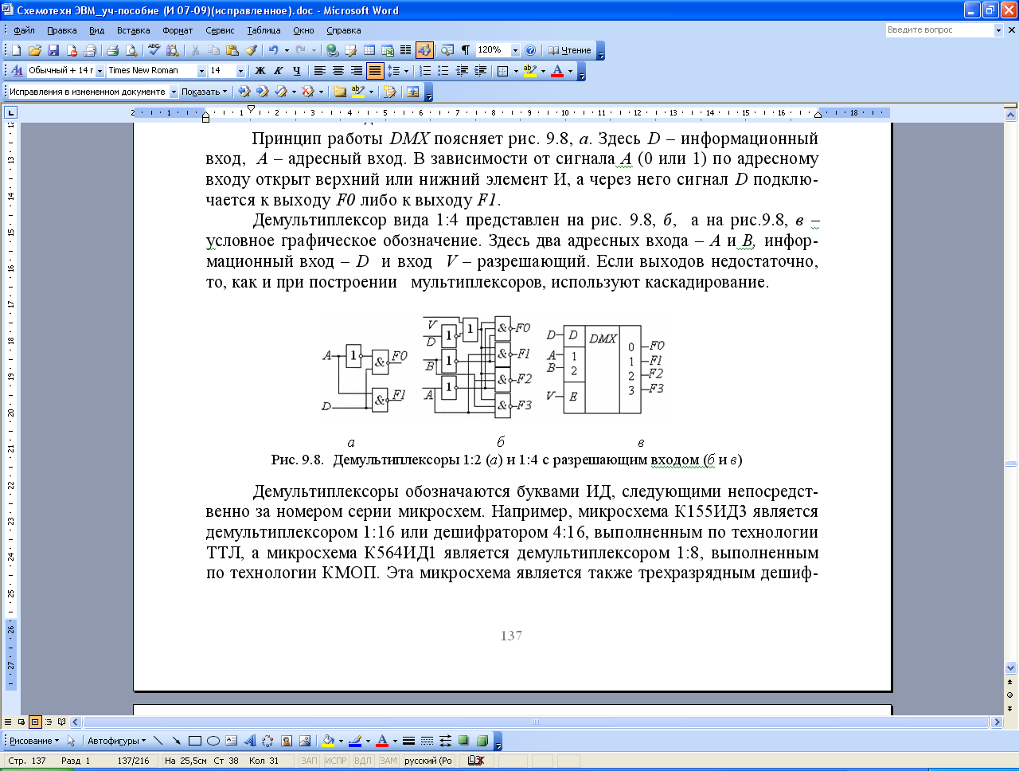Run the spelling and grammar check
The width and height of the screenshot is (1019, 771).
154,50
